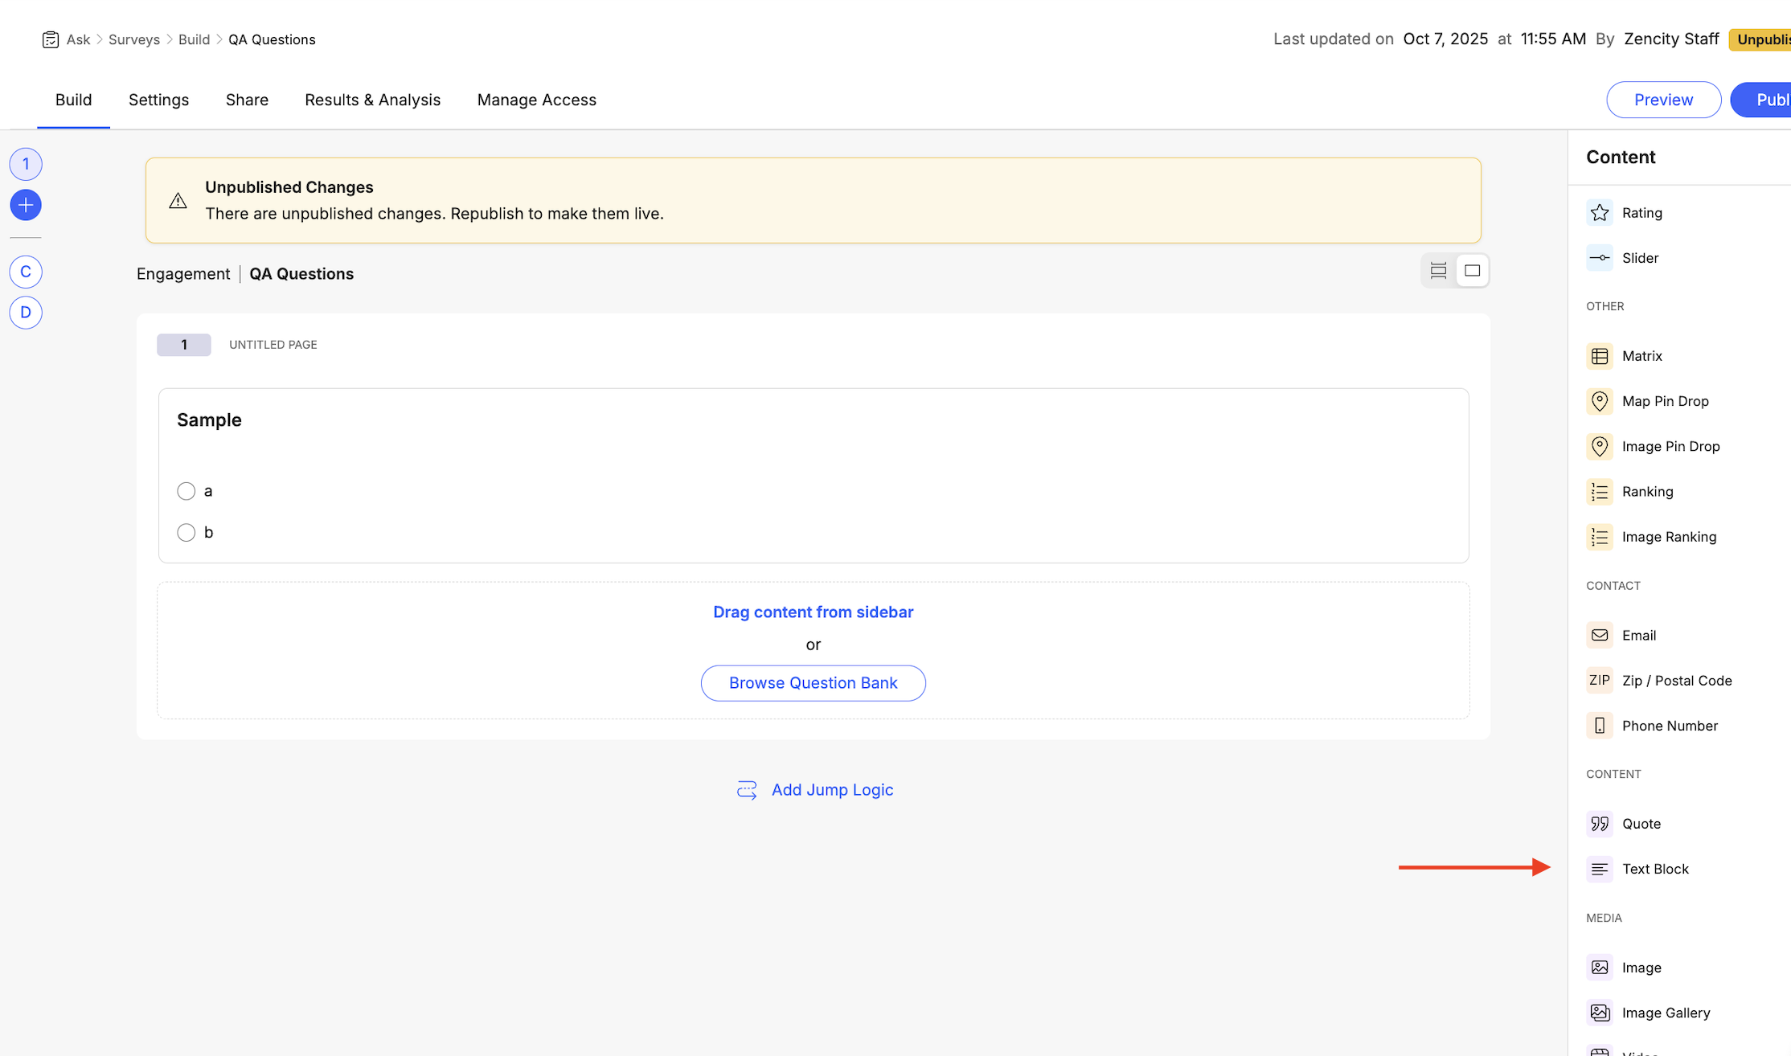Click the Rating star icon

click(1599, 213)
